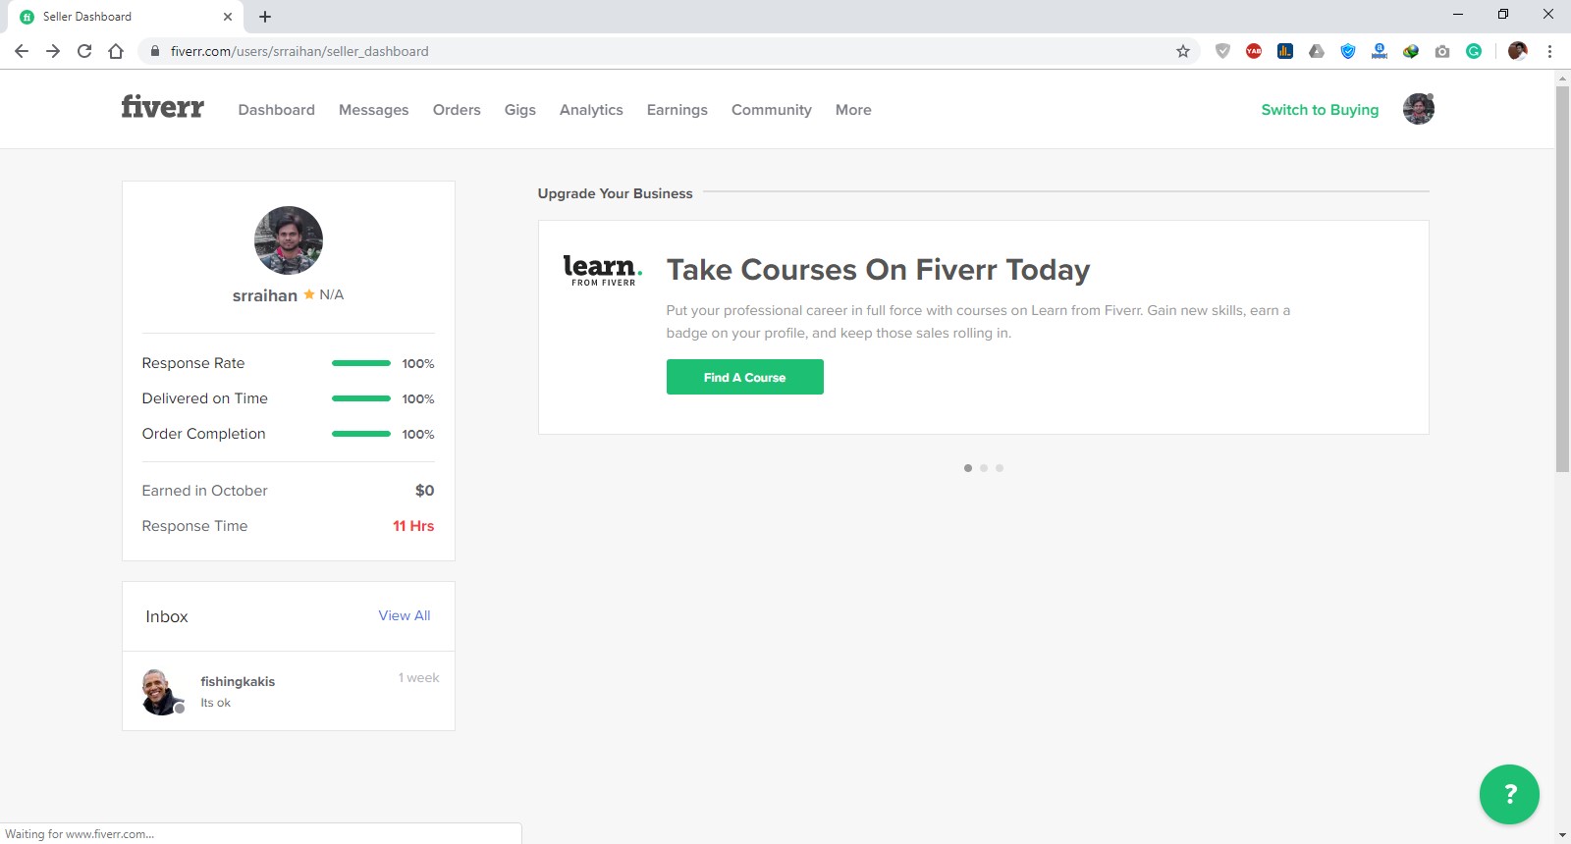The width and height of the screenshot is (1571, 844).
Task: Open fishingkakis message in Inbox
Action: [x=289, y=691]
